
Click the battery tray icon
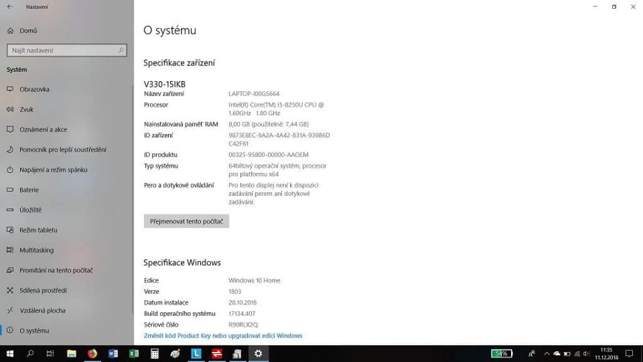point(567,353)
